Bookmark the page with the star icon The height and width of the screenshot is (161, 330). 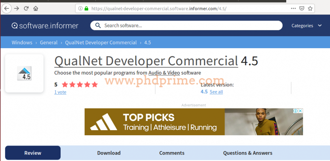310,9
